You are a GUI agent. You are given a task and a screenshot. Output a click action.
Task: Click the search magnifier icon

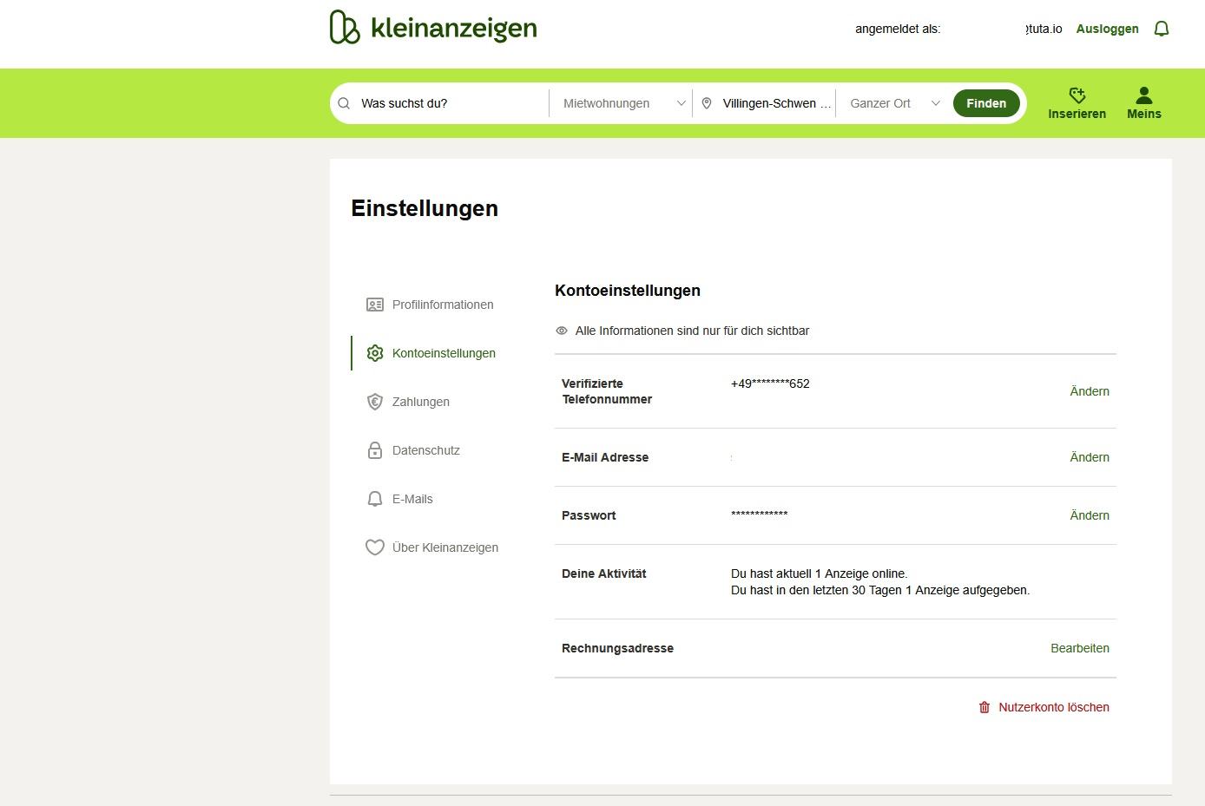tap(344, 103)
